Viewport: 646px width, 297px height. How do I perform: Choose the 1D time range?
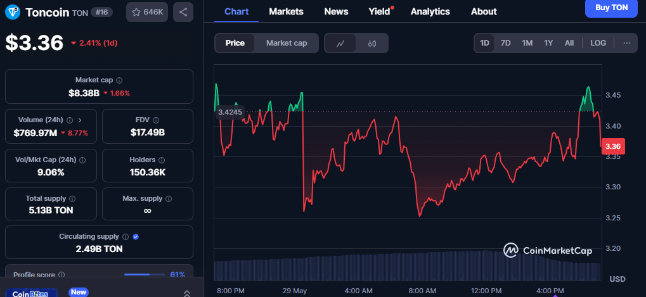tap(484, 43)
